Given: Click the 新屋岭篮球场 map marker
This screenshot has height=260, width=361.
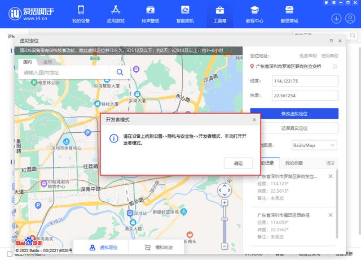Looking at the screenshot, I should point(183,211).
